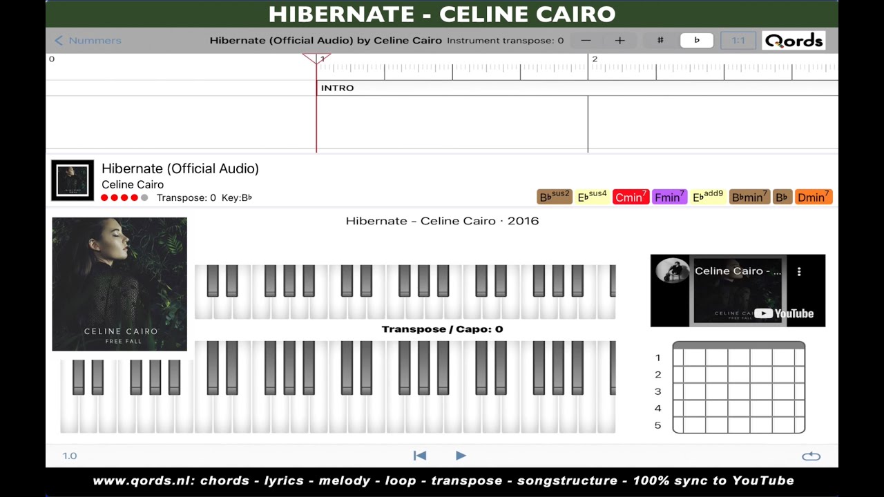Play the embedded YouTube video

coord(738,291)
